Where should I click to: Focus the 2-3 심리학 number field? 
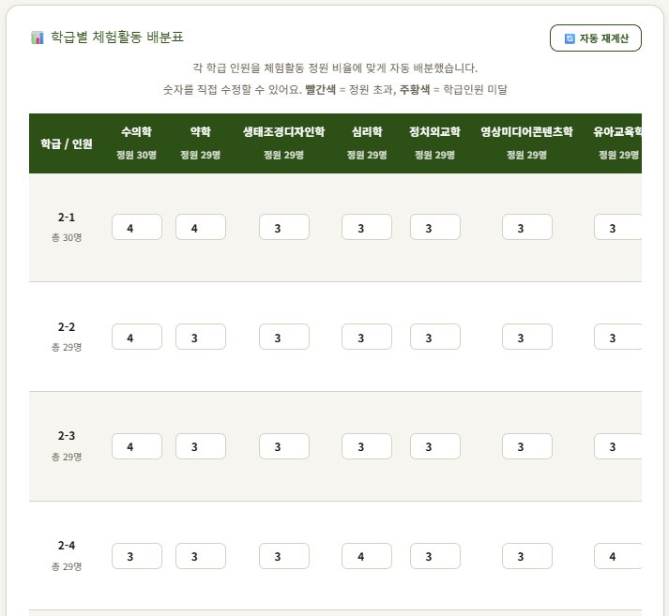(367, 446)
